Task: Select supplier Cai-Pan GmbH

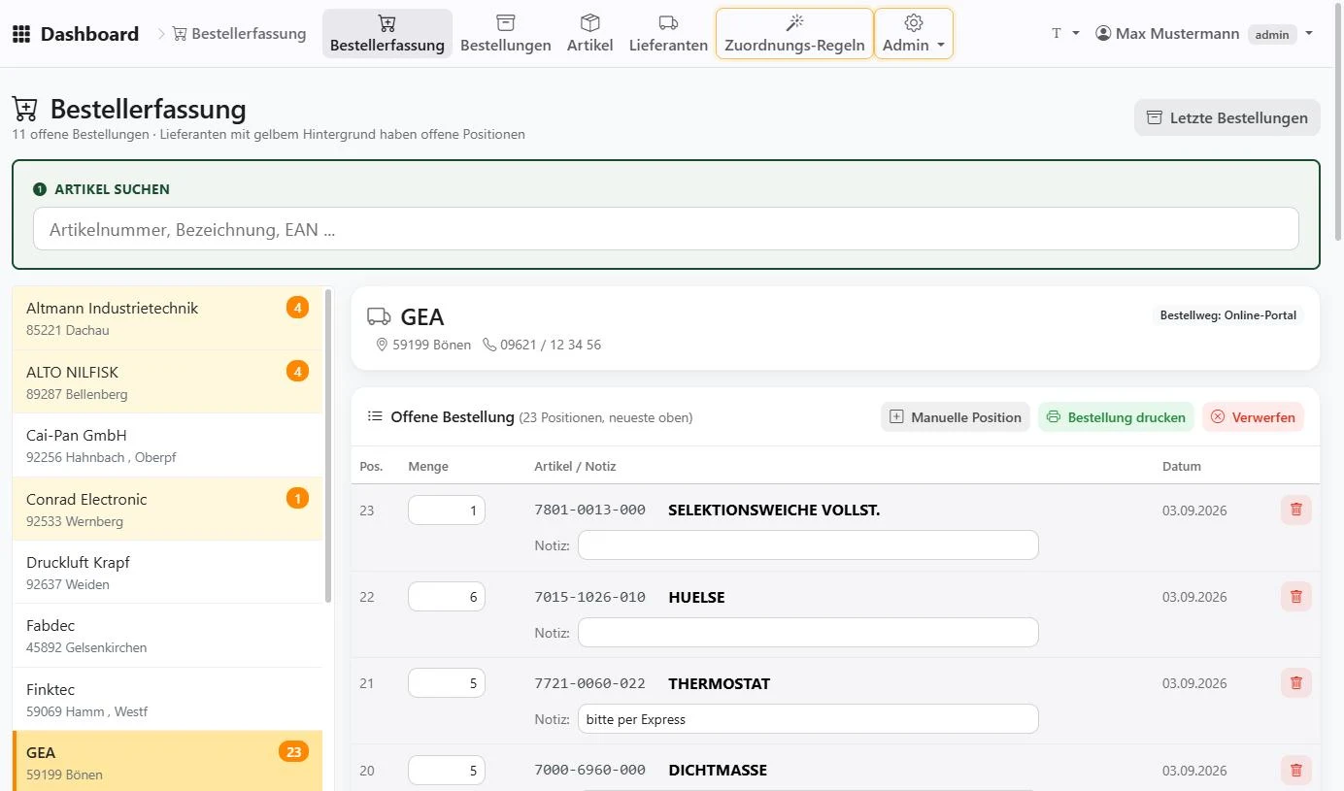Action: coord(167,445)
